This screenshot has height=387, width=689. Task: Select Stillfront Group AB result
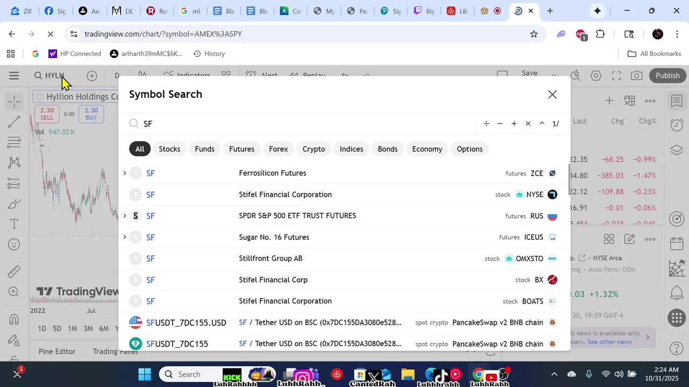point(344,259)
